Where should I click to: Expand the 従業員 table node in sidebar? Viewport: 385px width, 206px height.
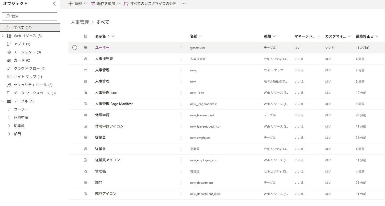[x=9, y=126]
